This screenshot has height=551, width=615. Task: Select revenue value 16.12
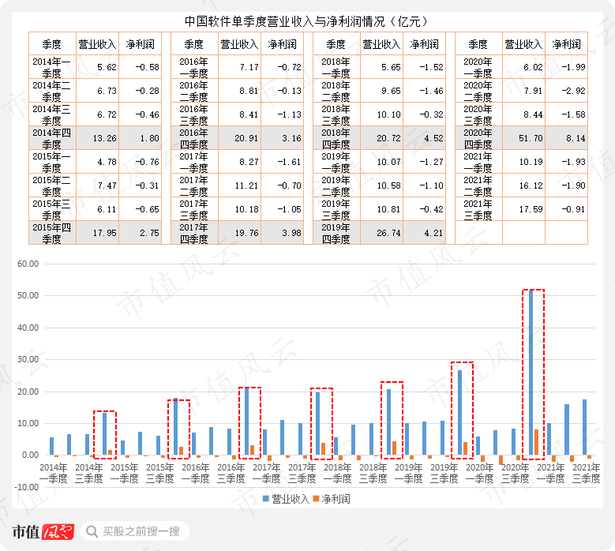click(531, 186)
